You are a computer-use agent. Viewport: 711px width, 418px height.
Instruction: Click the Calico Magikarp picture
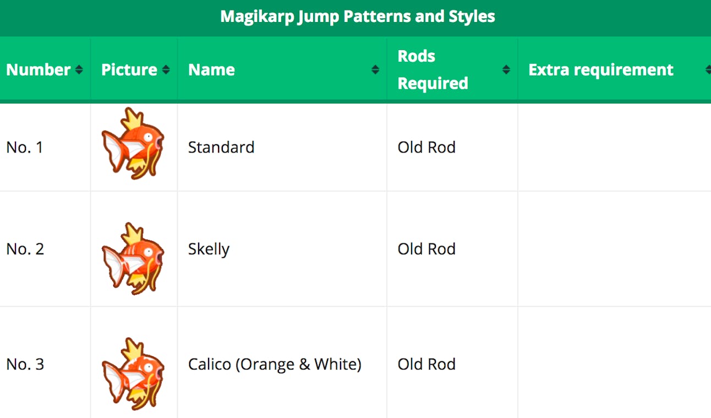(134, 364)
